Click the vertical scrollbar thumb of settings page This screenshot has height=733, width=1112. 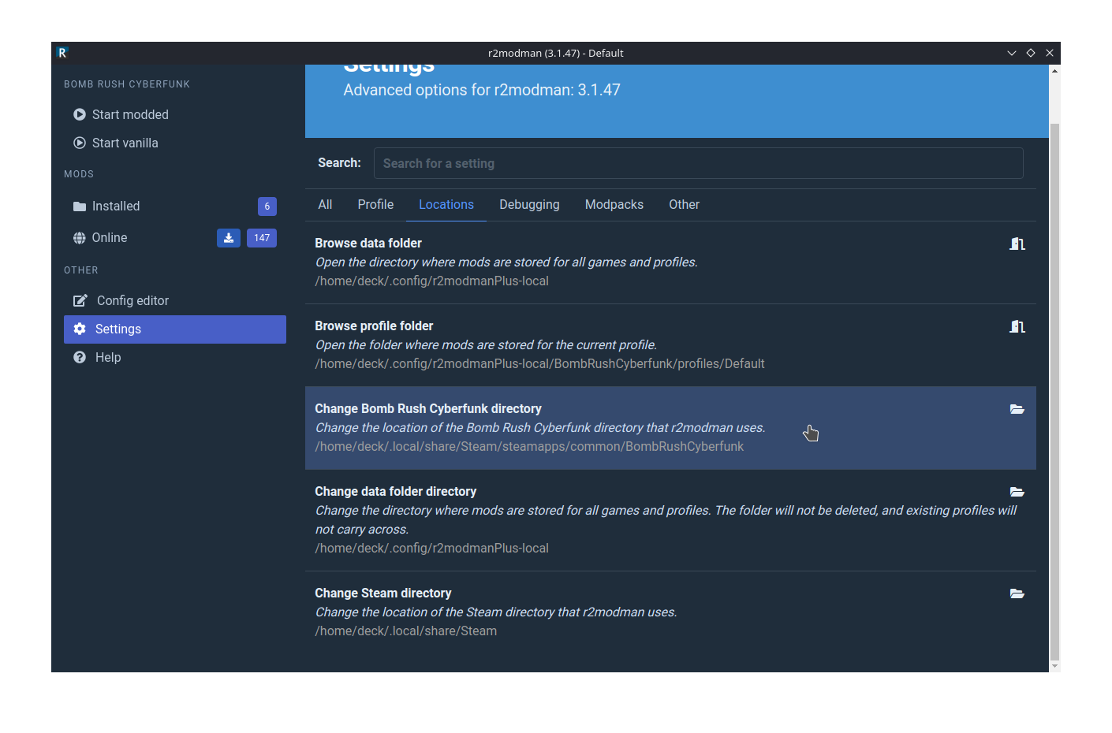coord(1054,392)
